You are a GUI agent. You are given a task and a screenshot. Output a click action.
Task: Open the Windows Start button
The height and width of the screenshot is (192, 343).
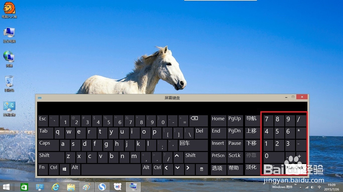coord(6,187)
